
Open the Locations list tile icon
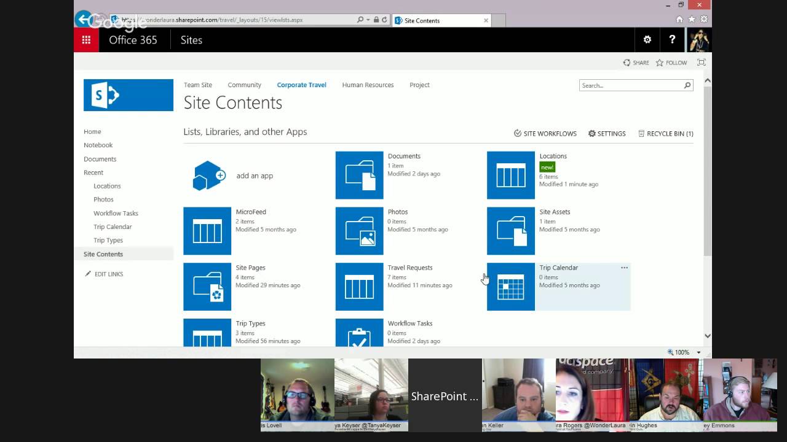pos(511,176)
